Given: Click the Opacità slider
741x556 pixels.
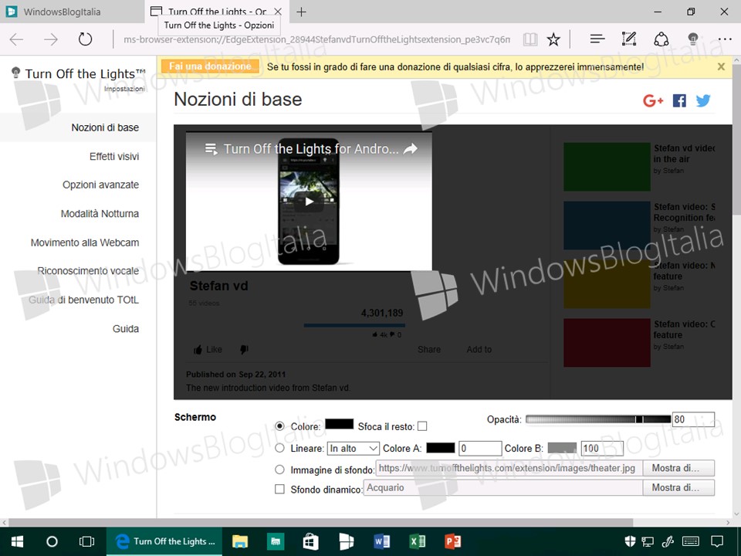Looking at the screenshot, I should (x=598, y=419).
